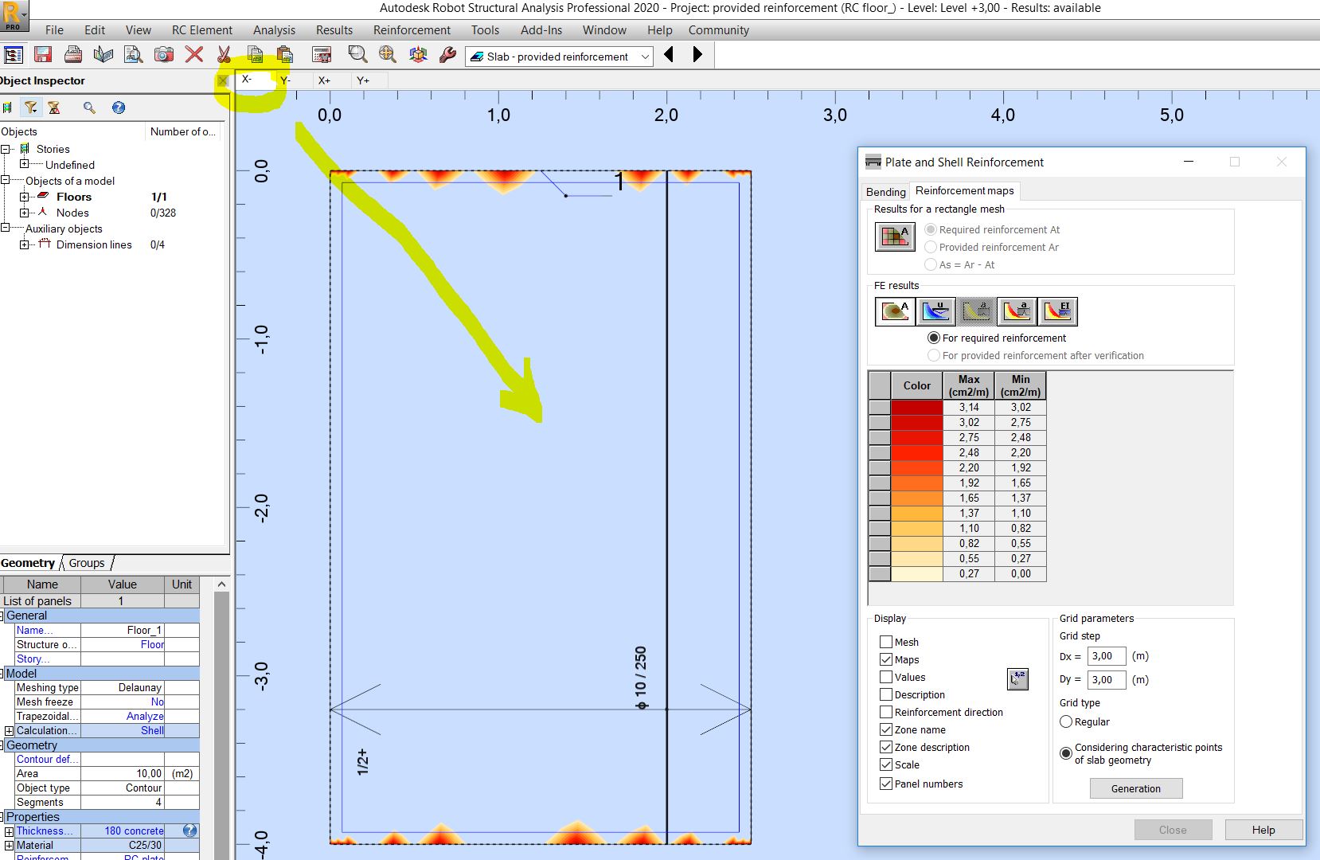The width and height of the screenshot is (1320, 860).
Task: Enable the Mesh display checkbox
Action: click(886, 642)
